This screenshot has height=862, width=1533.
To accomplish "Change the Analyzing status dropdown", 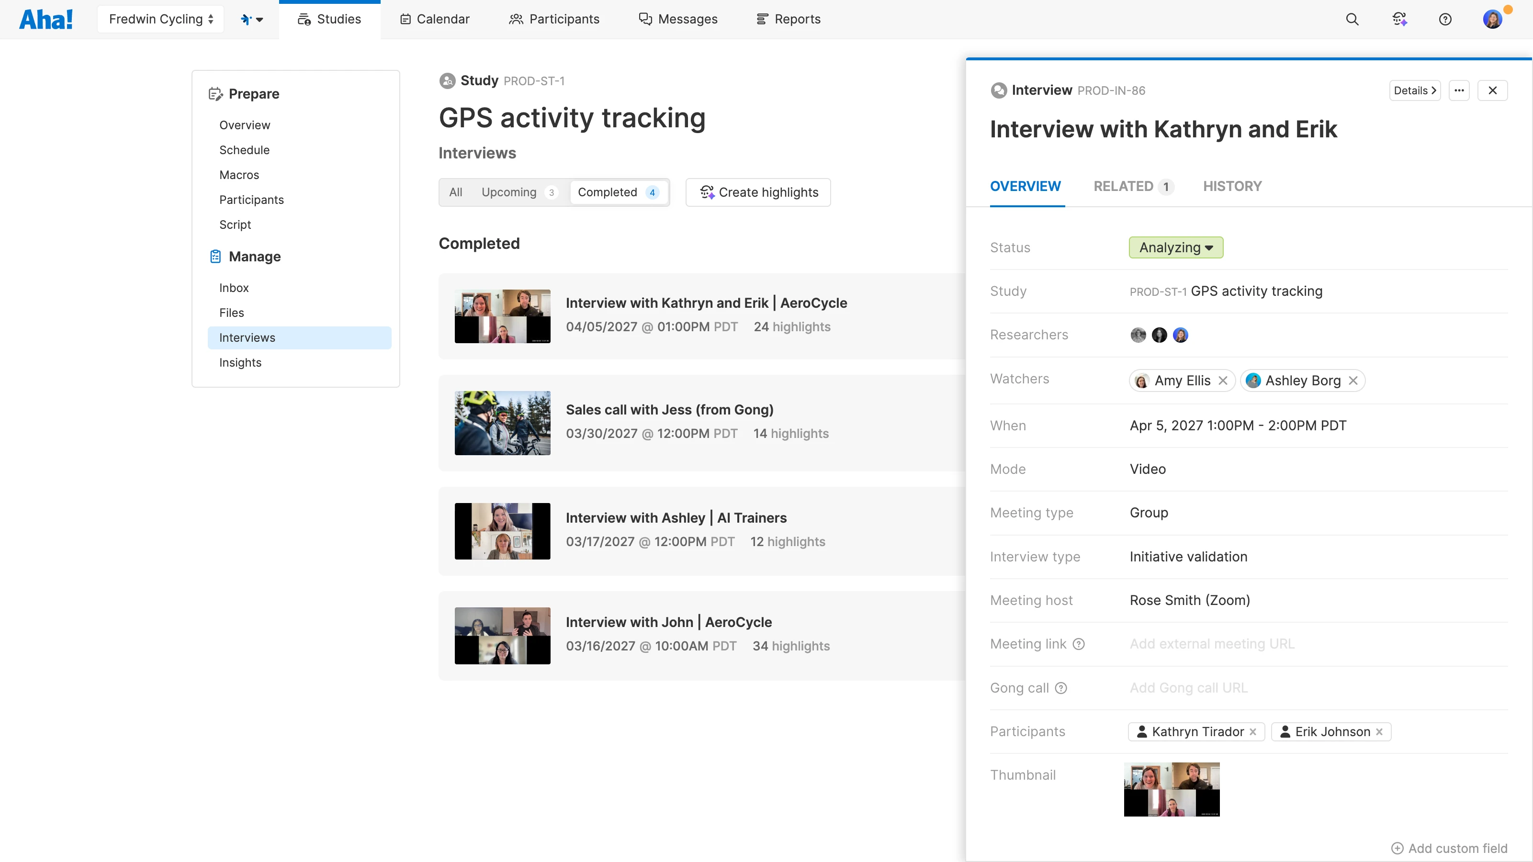I will 1176,247.
